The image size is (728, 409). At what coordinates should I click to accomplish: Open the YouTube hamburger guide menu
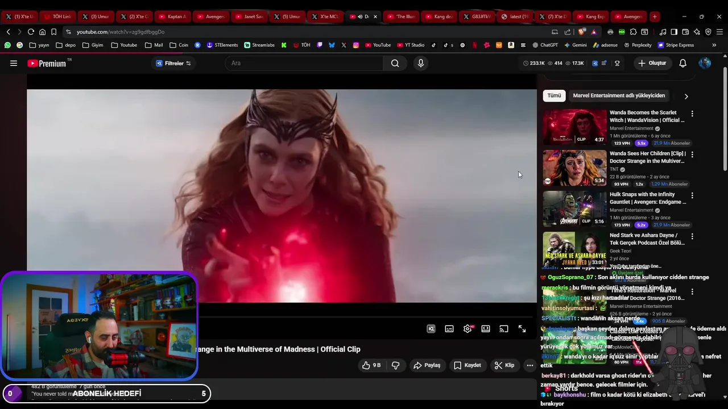(14, 63)
